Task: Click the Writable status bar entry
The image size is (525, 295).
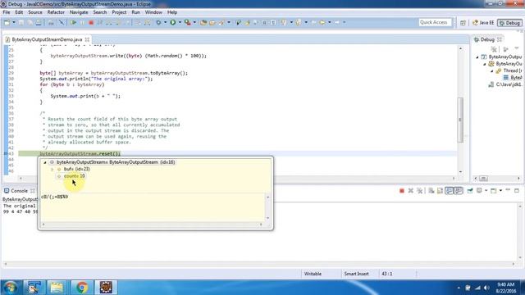Action: [313, 274]
